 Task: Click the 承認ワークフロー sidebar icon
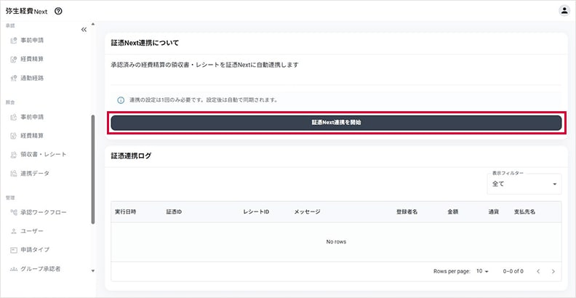14,212
